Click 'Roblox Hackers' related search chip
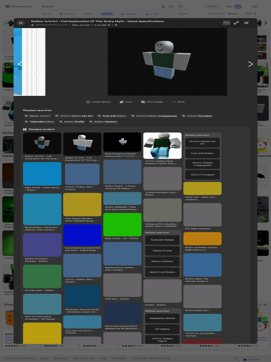271x362 pixels. coord(103,122)
